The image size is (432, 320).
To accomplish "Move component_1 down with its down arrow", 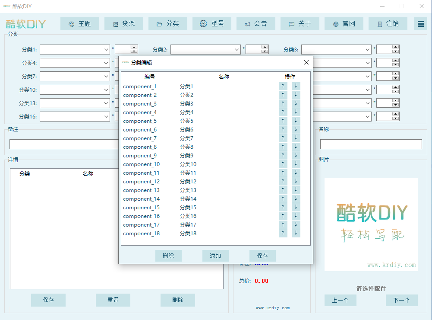I will (296, 86).
